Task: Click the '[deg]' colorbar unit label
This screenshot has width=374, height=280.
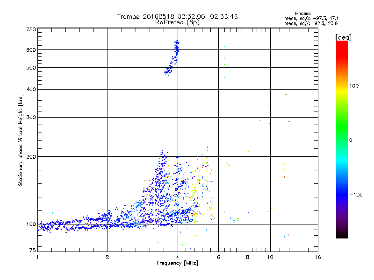Action: [x=343, y=37]
